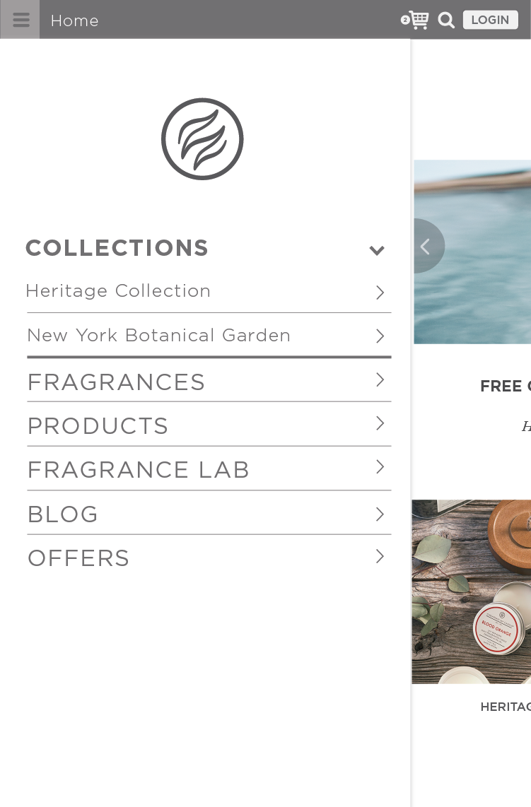Click the New York Botanical Garden arrow
The image size is (531, 807).
[380, 336]
